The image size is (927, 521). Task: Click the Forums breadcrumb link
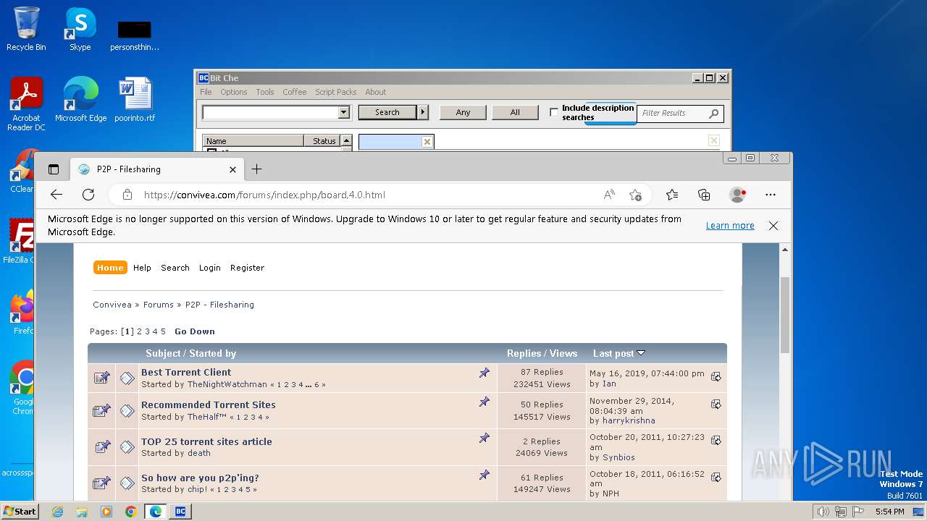pos(159,305)
